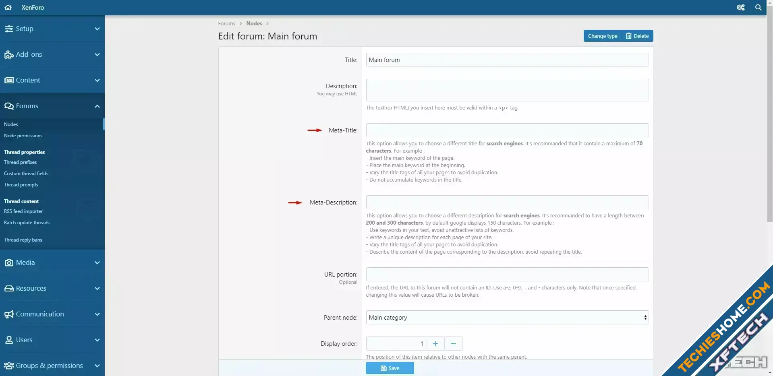
Task: Decrease the display order with minus
Action: [x=453, y=343]
